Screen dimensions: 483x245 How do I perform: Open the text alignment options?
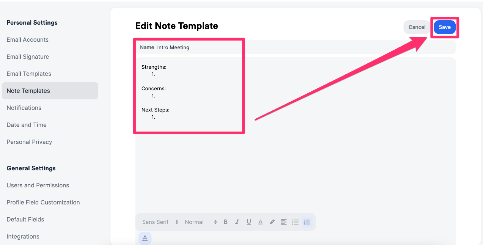(284, 222)
